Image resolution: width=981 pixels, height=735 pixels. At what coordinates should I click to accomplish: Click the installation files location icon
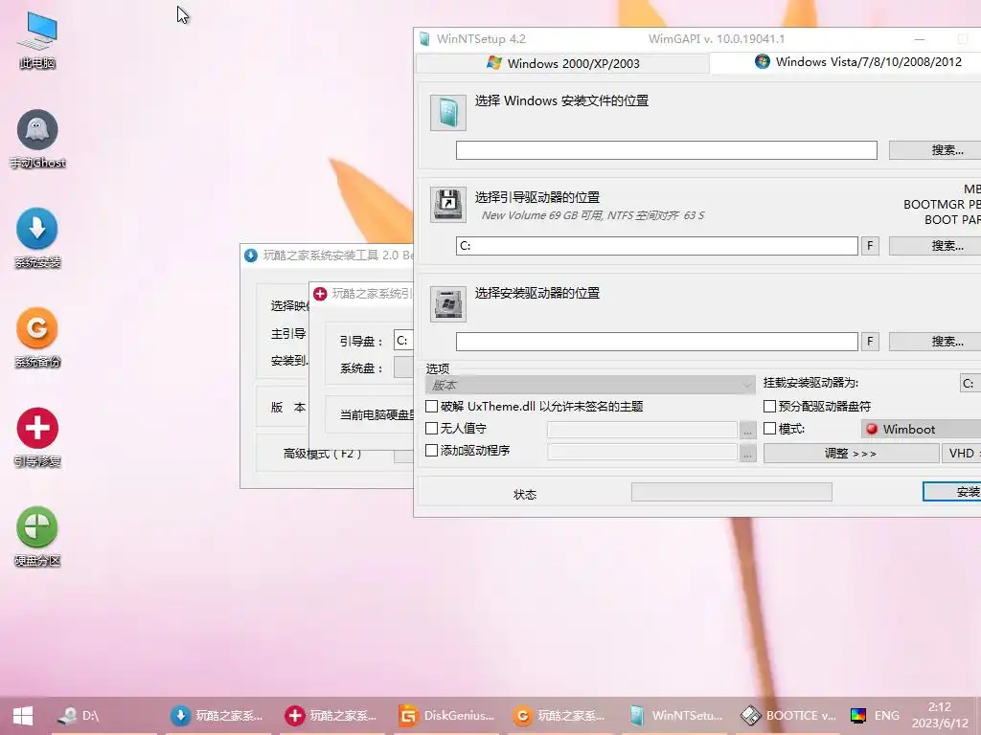[448, 113]
